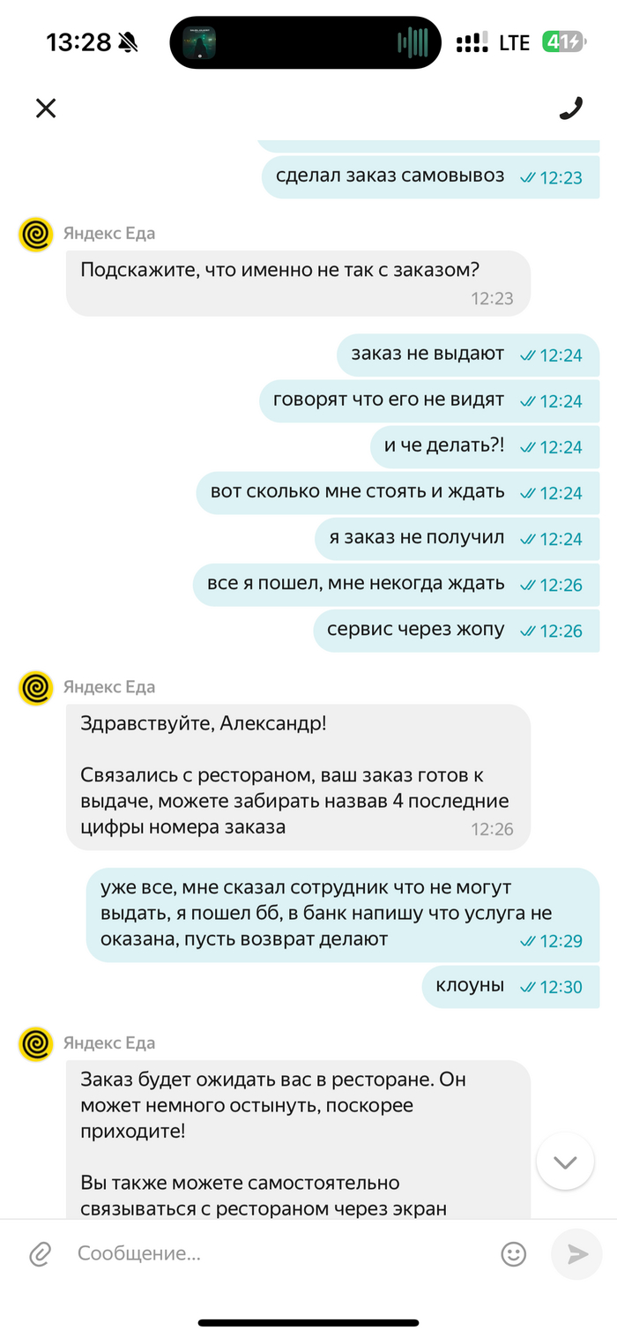The image size is (617, 1338).
Task: Send message with the arrow button
Action: pyautogui.click(x=576, y=1253)
